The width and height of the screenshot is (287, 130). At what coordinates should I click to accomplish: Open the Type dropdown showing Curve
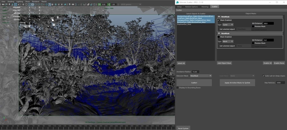point(228,25)
